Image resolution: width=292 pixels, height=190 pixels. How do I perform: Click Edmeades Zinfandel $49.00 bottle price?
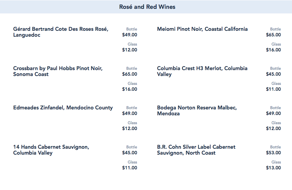point(129,113)
